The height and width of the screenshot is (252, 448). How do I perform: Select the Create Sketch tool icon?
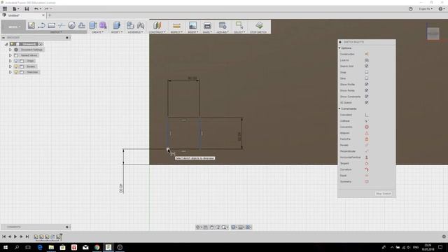pos(31,25)
